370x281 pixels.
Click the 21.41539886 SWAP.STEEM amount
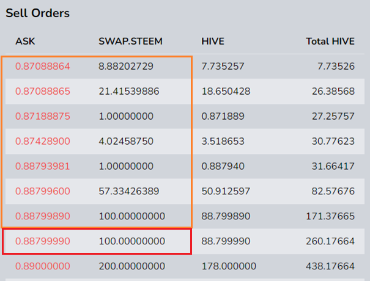[129, 91]
